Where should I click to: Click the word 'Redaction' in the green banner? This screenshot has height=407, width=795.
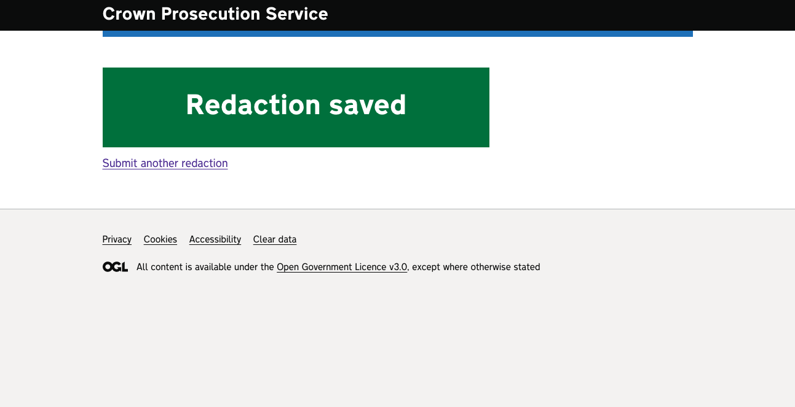tap(253, 105)
